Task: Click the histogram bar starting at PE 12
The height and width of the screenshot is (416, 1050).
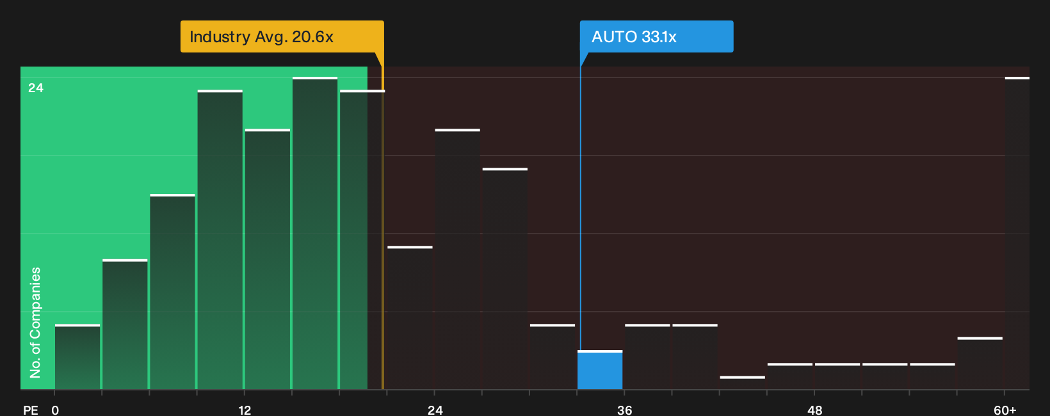Action: click(x=268, y=259)
